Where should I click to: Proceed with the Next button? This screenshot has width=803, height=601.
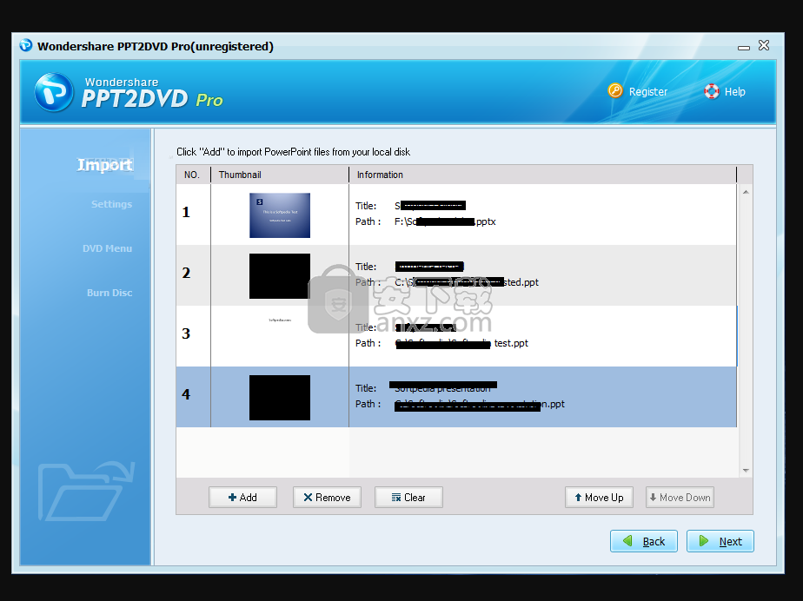click(x=720, y=541)
